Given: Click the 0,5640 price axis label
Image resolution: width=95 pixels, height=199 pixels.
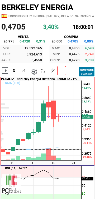Looking at the screenshot, I should [87, 98].
